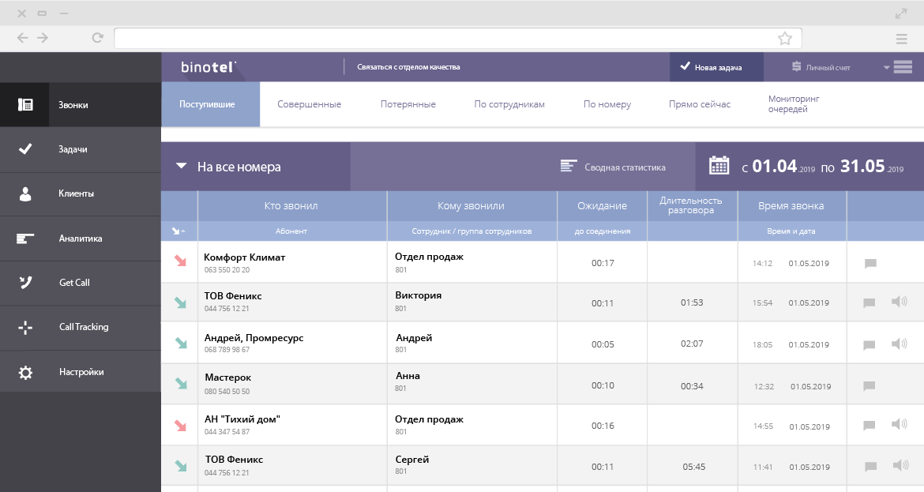Open the Аналитика bars icon in the sidebar
Image resolution: width=924 pixels, height=492 pixels.
[24, 238]
